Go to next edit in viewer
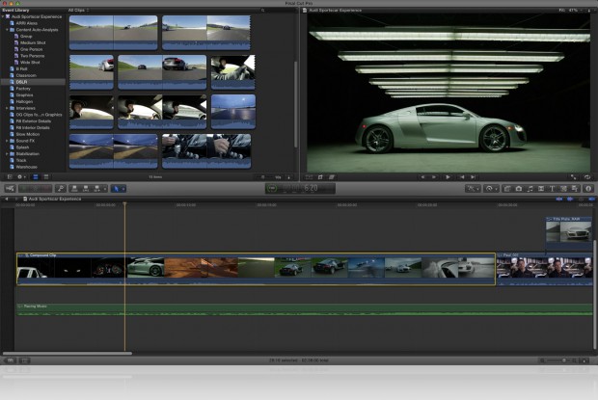598x400 pixels. [x=474, y=177]
